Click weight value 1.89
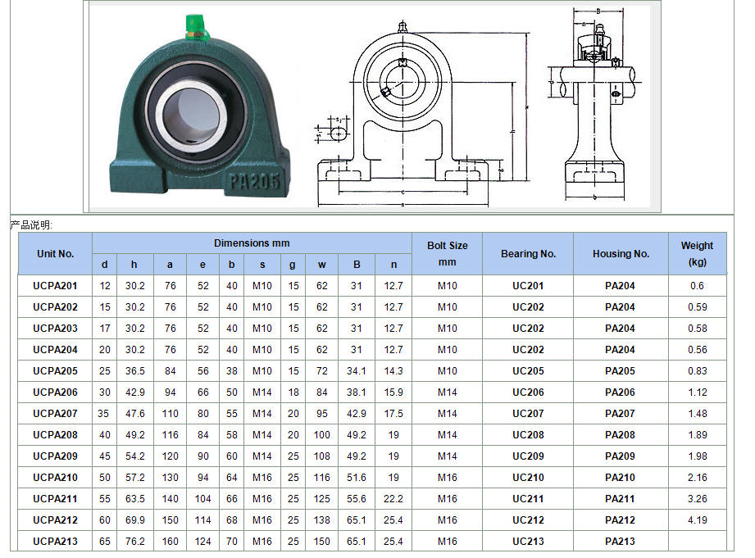Viewport: 755px width, 558px height. click(x=698, y=435)
